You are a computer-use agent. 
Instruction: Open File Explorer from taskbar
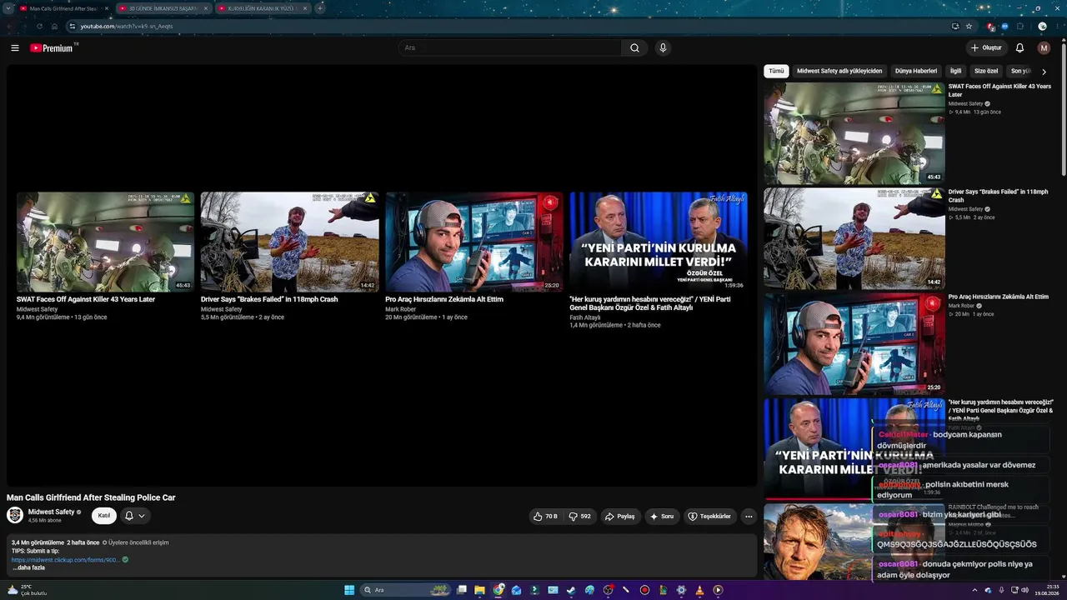coord(479,590)
